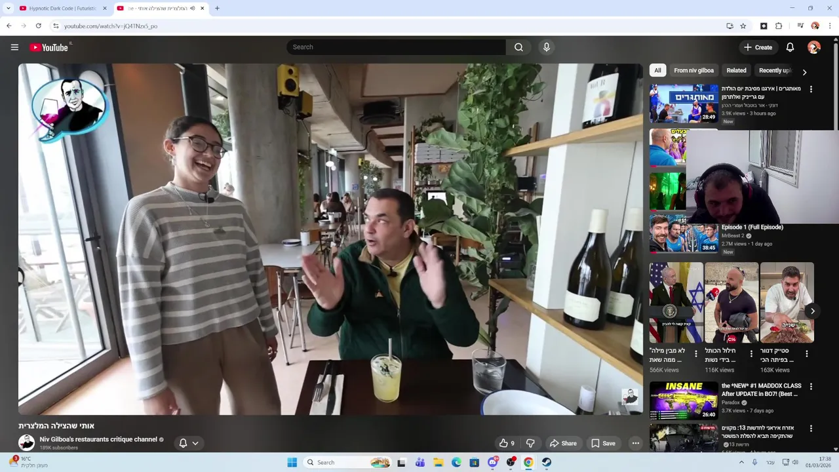
Task: Like the video with thumbs up
Action: coord(507,443)
